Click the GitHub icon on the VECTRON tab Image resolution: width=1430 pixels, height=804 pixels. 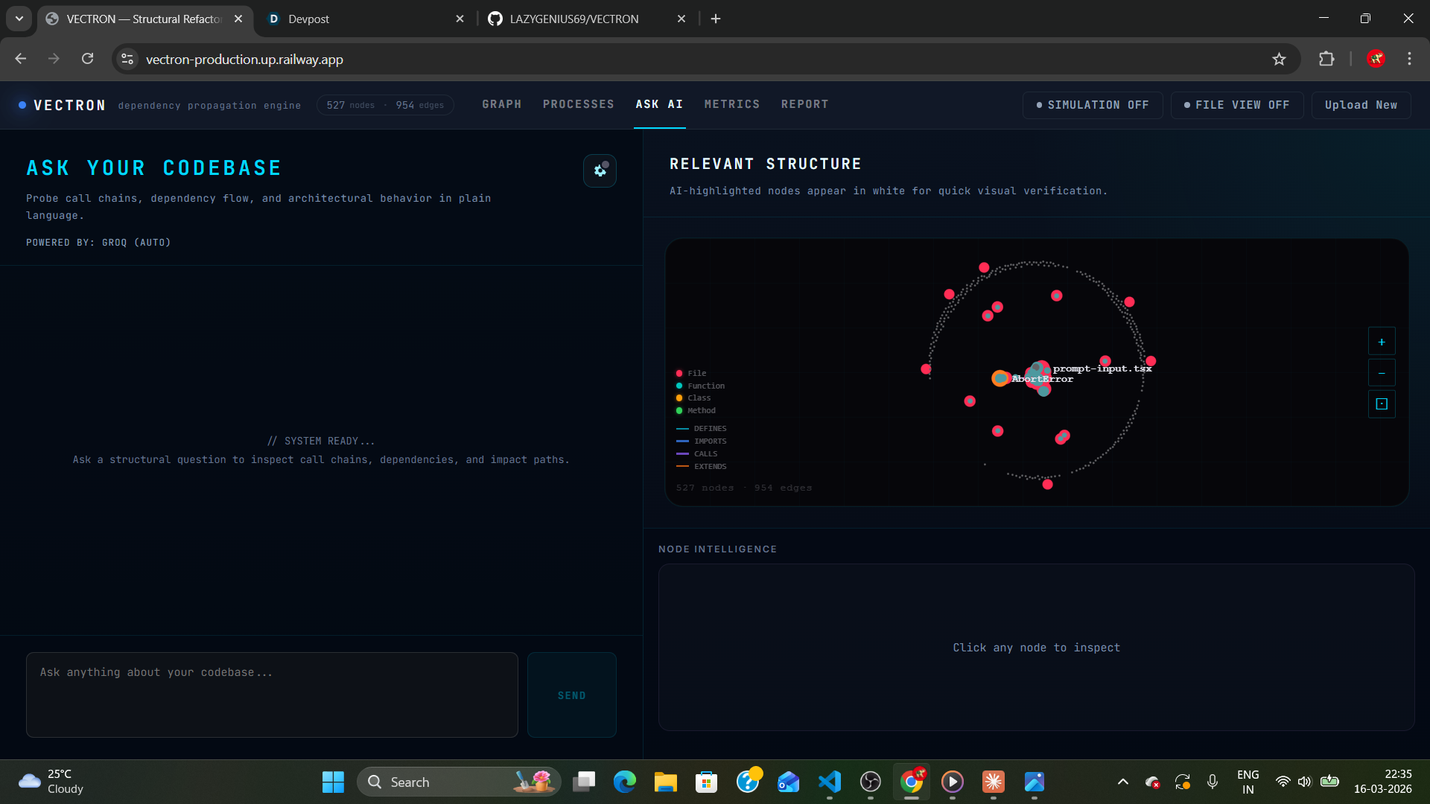(x=495, y=19)
